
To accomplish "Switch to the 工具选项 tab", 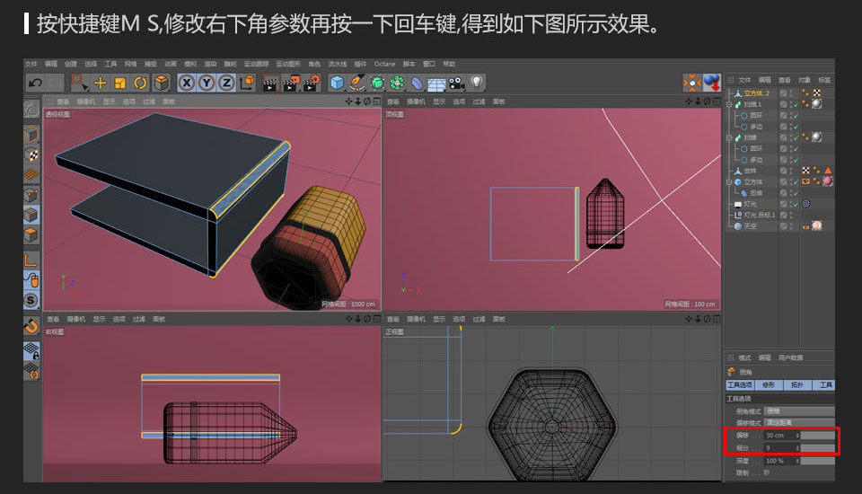I will click(x=739, y=385).
